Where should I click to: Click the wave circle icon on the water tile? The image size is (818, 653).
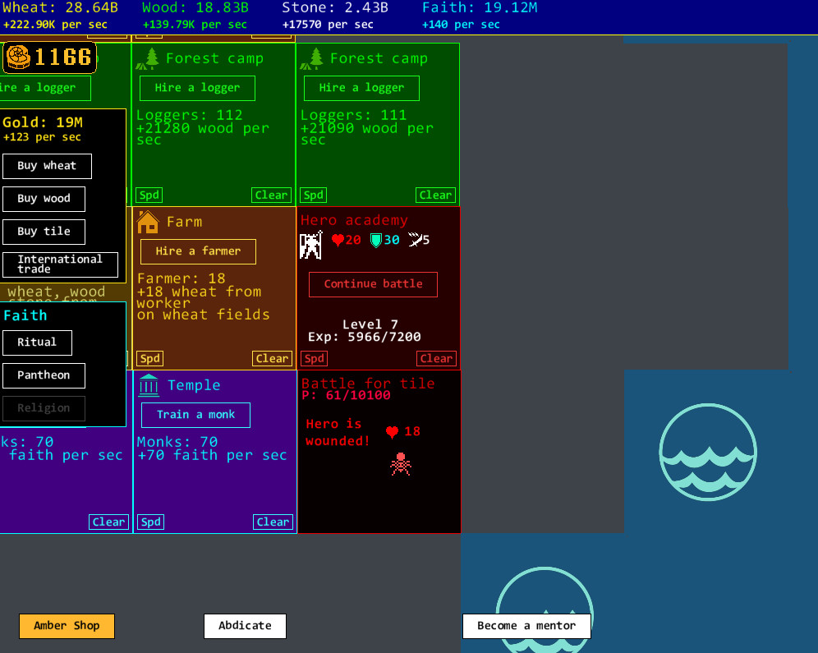[707, 452]
